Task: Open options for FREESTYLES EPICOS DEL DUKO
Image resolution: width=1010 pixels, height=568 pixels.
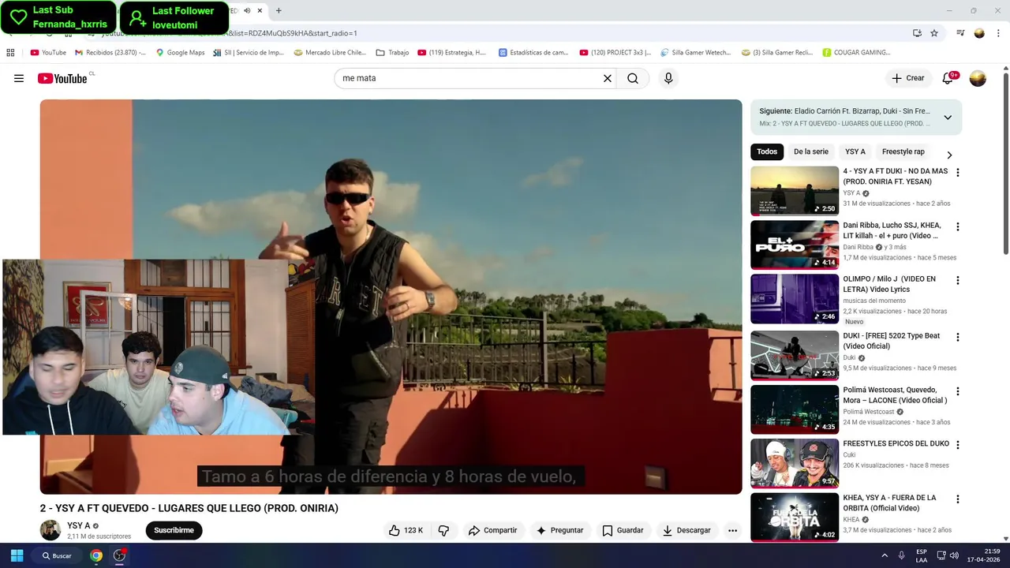Action: pos(958,445)
